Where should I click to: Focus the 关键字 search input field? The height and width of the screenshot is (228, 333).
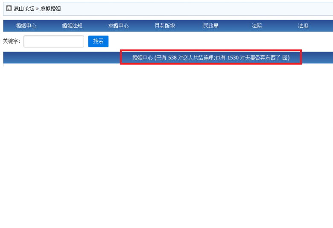54,41
